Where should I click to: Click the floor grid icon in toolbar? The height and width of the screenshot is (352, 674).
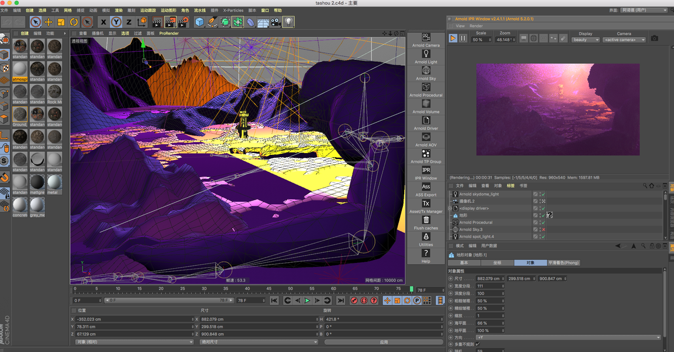[x=263, y=22]
